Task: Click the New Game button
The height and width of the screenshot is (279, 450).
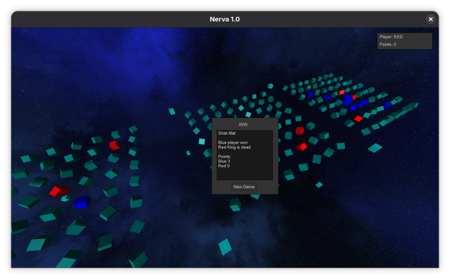Action: [x=244, y=187]
